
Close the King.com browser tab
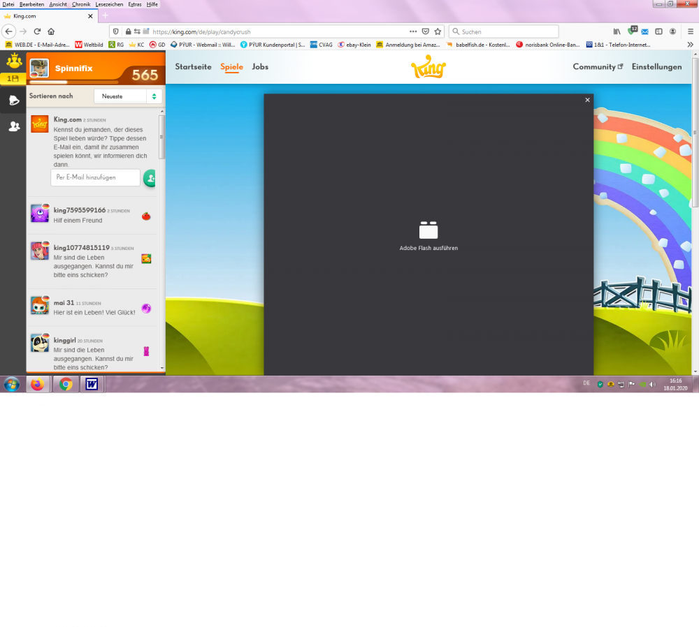tap(90, 16)
